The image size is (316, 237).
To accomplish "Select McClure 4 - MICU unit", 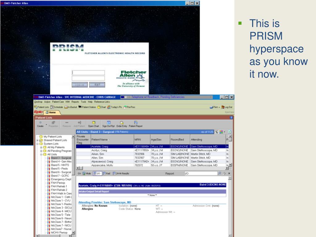I will (61, 211).
